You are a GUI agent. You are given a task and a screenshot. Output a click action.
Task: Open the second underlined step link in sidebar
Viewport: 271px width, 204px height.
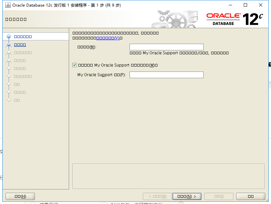20,45
